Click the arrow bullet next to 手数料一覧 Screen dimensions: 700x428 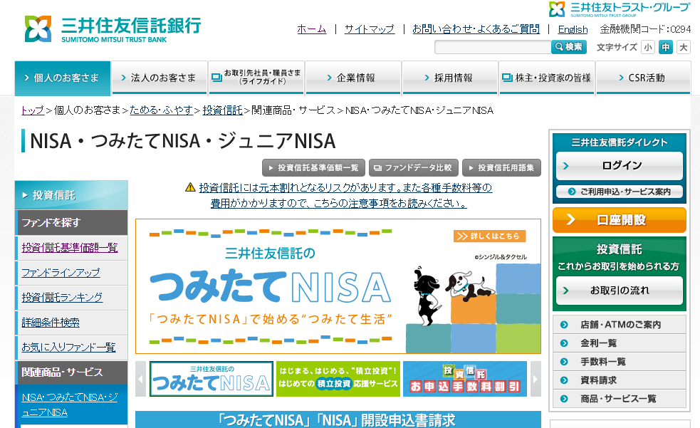coord(564,362)
